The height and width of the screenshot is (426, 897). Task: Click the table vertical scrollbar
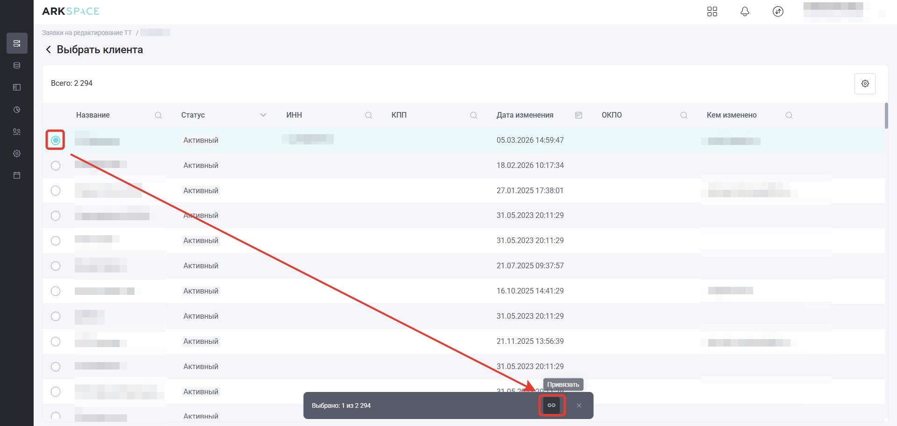886,115
